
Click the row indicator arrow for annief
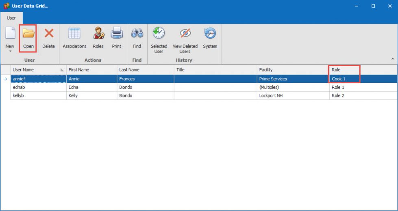(5, 79)
